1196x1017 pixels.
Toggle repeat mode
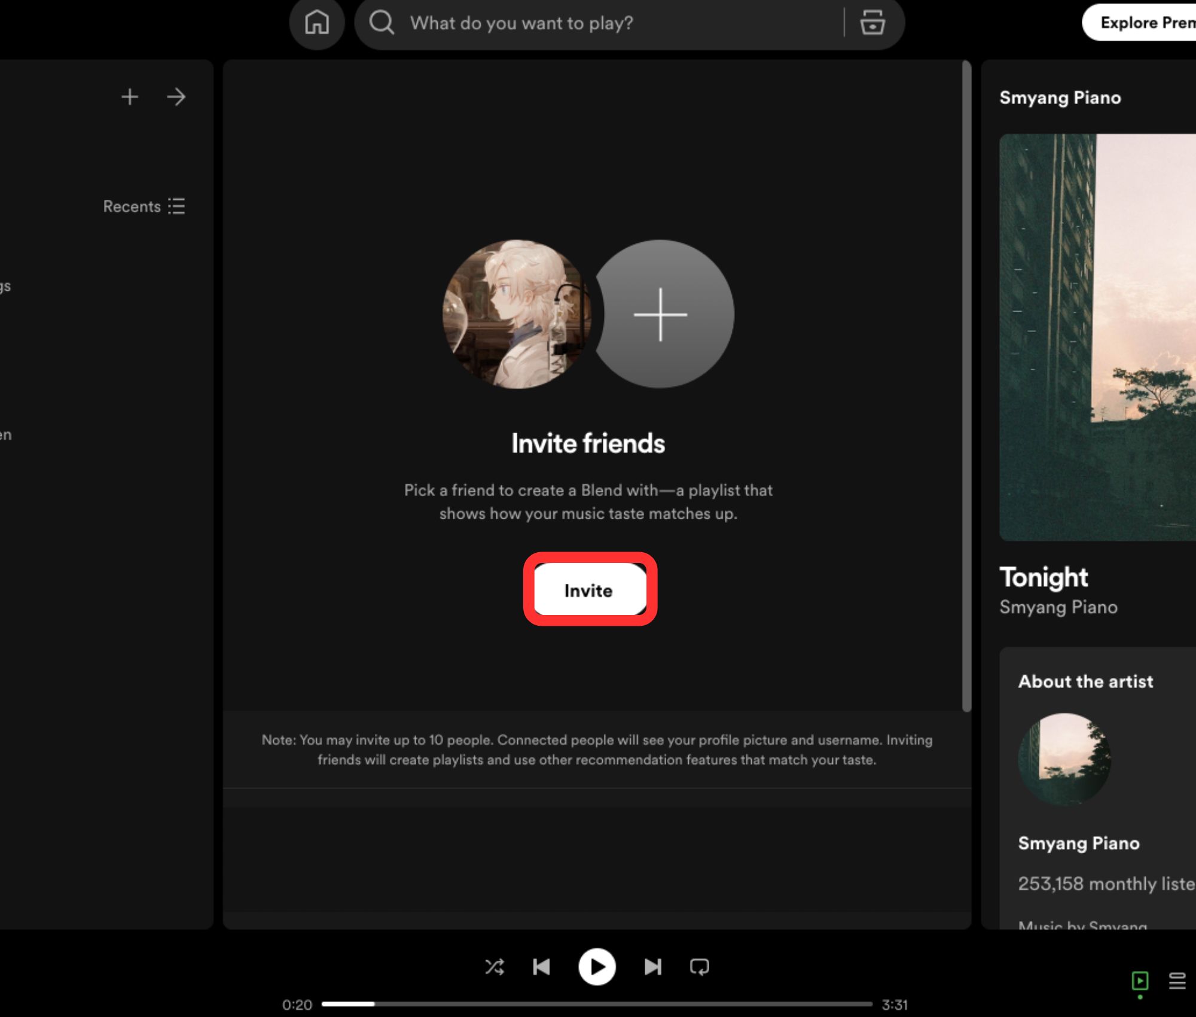(699, 967)
